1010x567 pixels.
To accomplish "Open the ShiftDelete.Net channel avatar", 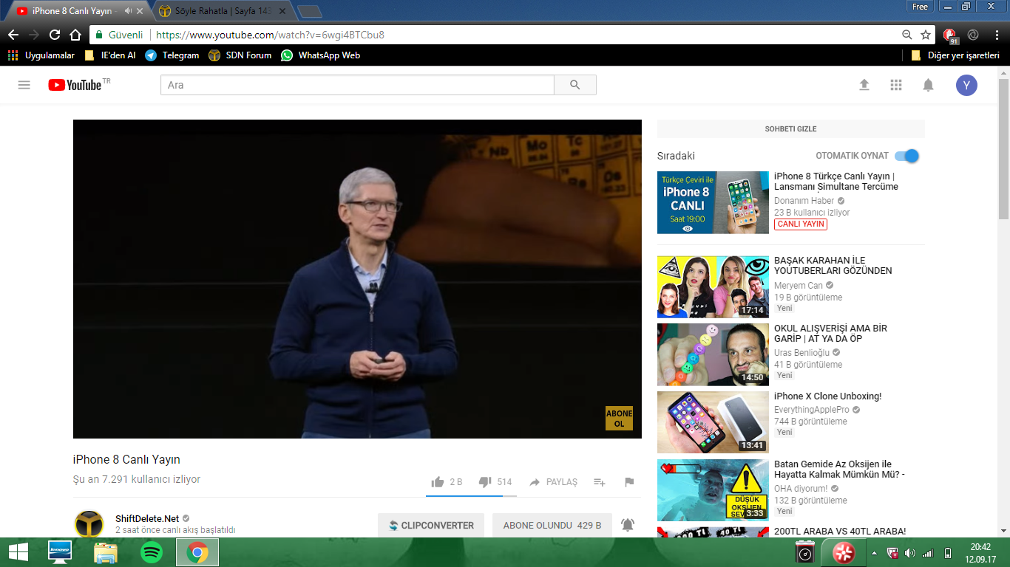I will tap(89, 523).
